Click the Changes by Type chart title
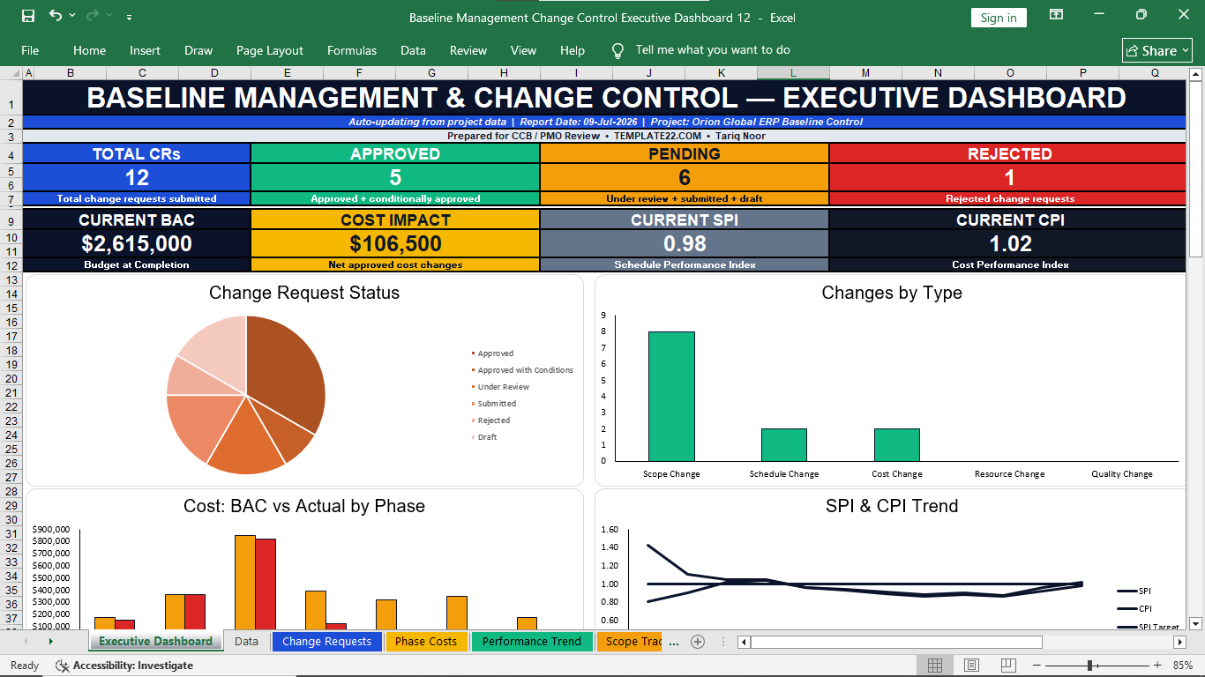Viewport: 1205px width, 677px height. (892, 293)
